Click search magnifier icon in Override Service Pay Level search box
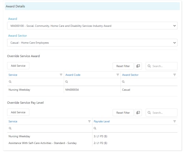Viewport: 184px width, 153px height. click(149, 112)
